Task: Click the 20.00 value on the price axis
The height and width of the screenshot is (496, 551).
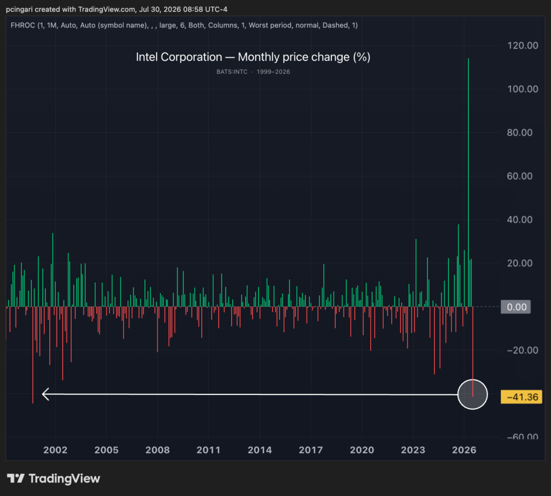Action: 519,264
